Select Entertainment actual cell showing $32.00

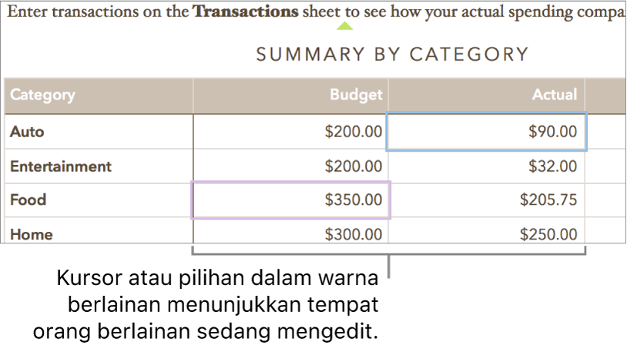click(486, 166)
